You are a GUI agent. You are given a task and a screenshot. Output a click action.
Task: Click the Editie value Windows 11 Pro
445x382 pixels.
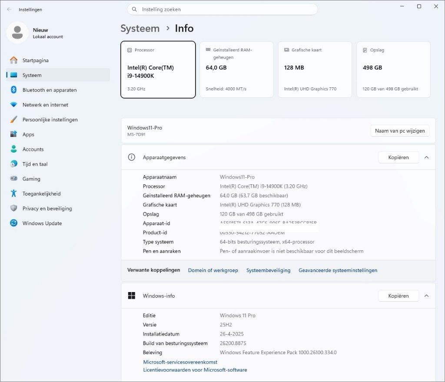238,316
